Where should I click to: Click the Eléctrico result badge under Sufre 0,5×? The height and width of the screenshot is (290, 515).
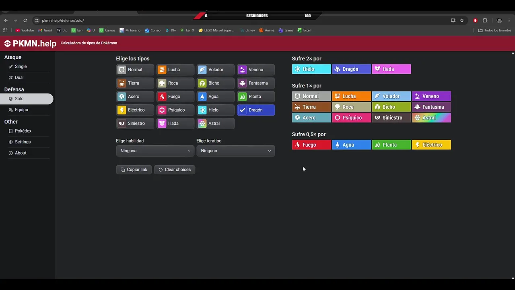[431, 145]
